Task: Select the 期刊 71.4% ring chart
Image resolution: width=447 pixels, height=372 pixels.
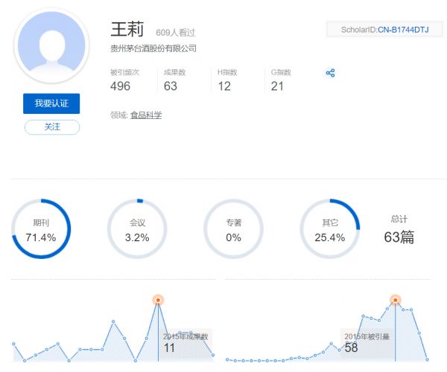Action: pyautogui.click(x=41, y=229)
